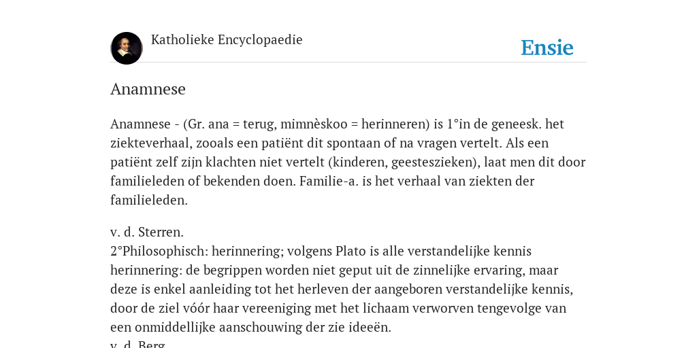Viewport: 697px width, 348px height.
Task: Click the abbreviation Familie-a.
Action: click(329, 181)
